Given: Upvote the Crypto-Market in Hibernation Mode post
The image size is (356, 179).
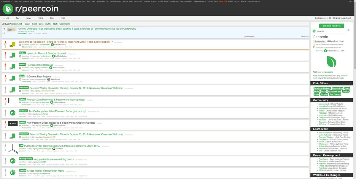Looking at the screenshot, I should [x=5, y=170].
